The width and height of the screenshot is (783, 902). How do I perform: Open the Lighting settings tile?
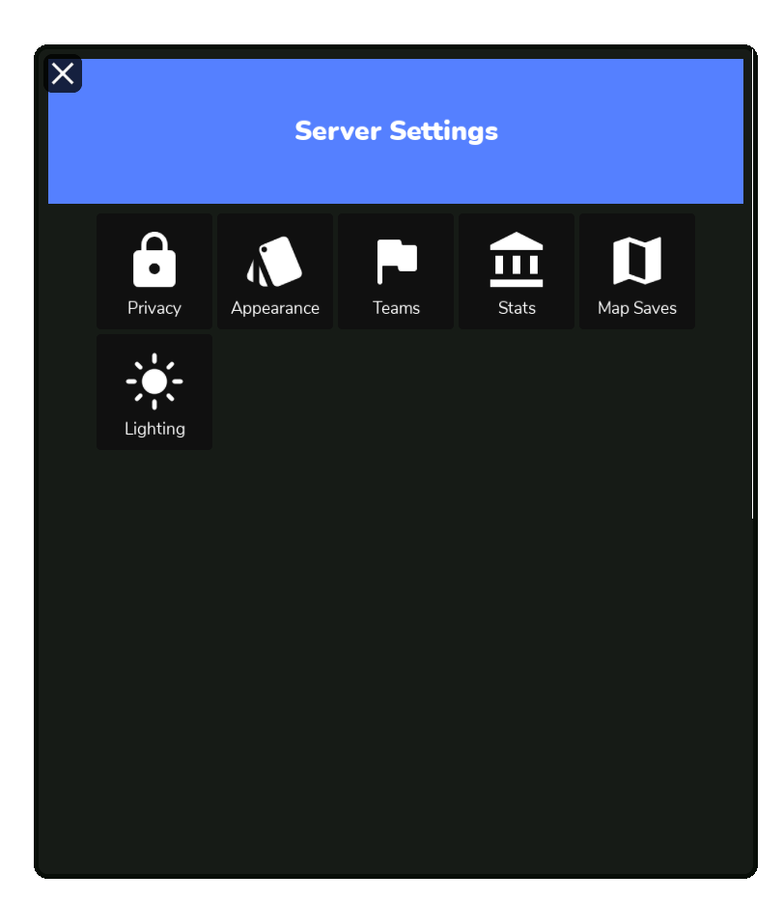154,392
